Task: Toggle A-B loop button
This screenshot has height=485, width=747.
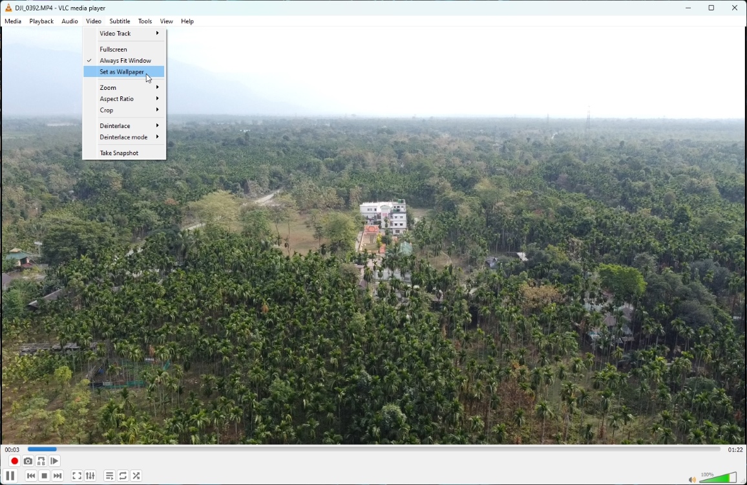Action: [41, 462]
